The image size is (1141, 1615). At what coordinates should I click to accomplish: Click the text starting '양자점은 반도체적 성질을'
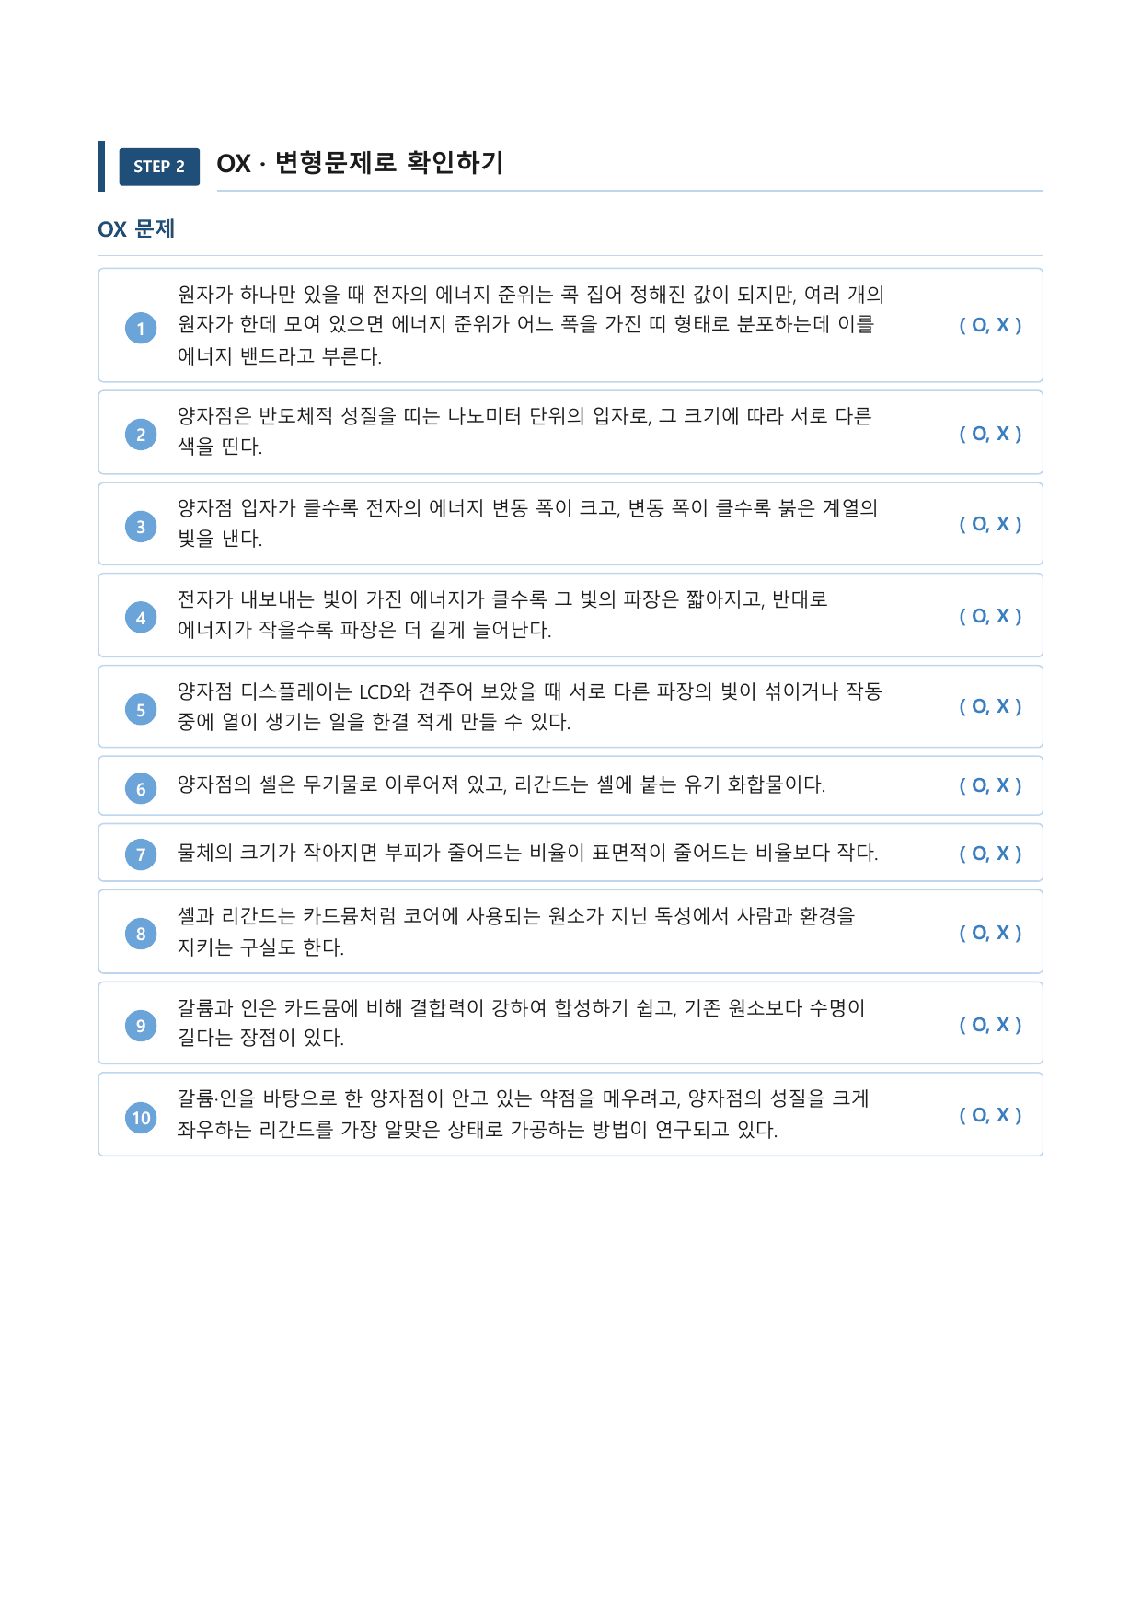click(x=524, y=431)
